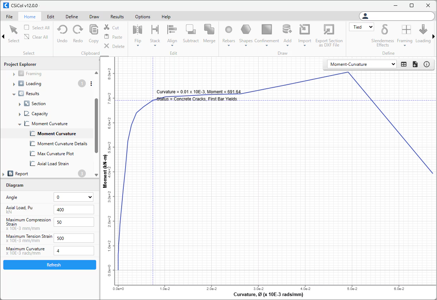This screenshot has width=437, height=300.
Task: Open the Angle dropdown
Action: click(x=73, y=197)
